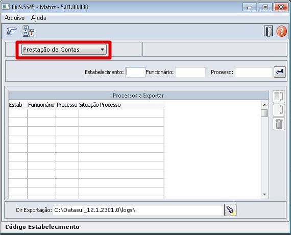Open the Arquivo menu
This screenshot has width=291, height=235.
14,18
